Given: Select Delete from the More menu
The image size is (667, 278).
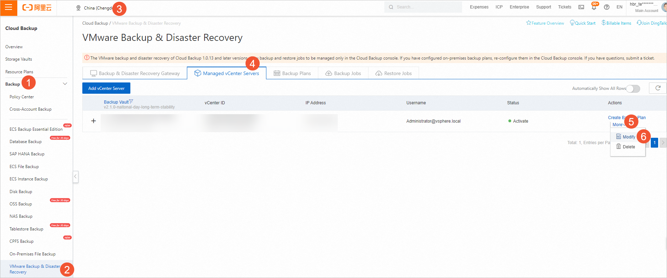Looking at the screenshot, I should pyautogui.click(x=626, y=147).
